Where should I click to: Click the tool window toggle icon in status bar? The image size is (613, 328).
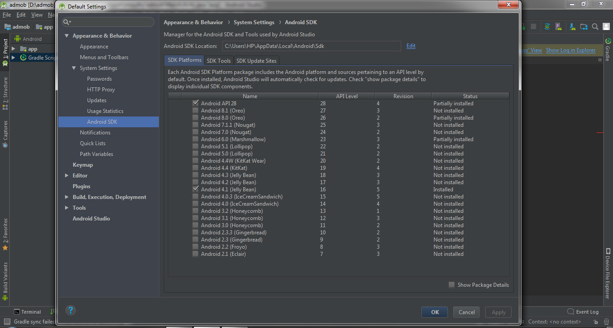coord(7,322)
